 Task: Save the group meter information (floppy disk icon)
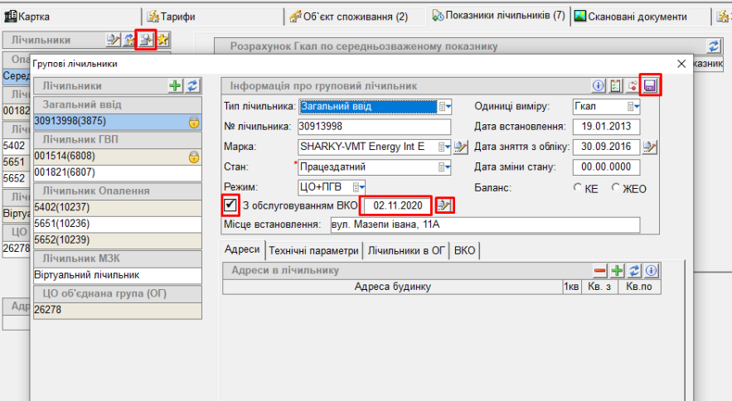click(651, 85)
